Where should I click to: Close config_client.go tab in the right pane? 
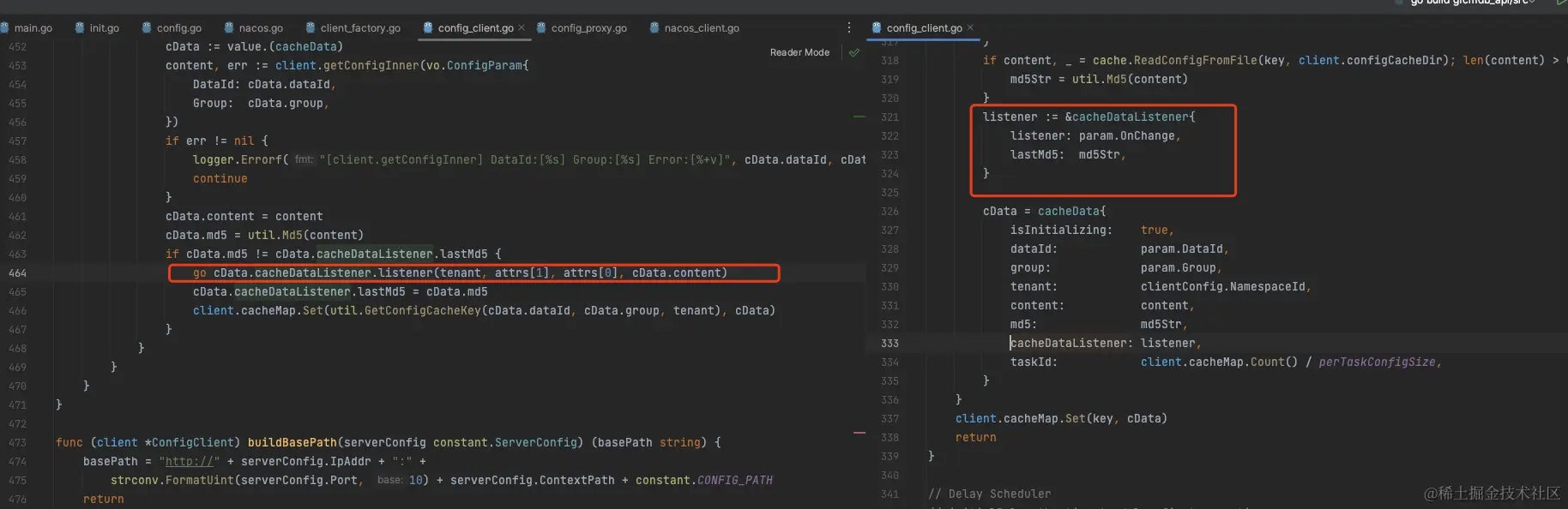(970, 28)
